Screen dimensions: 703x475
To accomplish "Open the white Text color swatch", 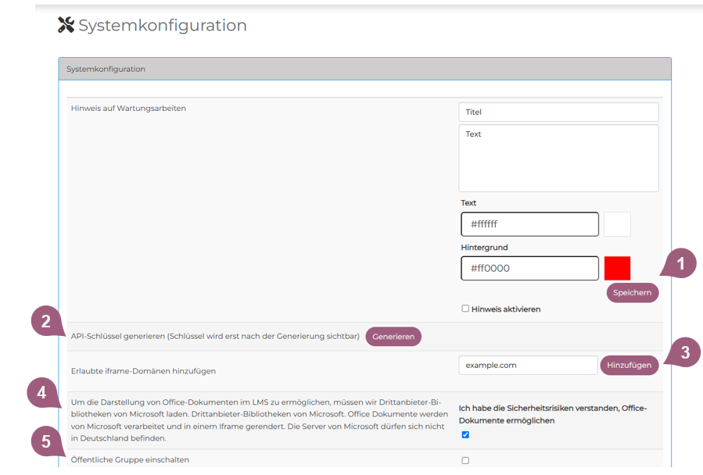I will click(x=617, y=224).
